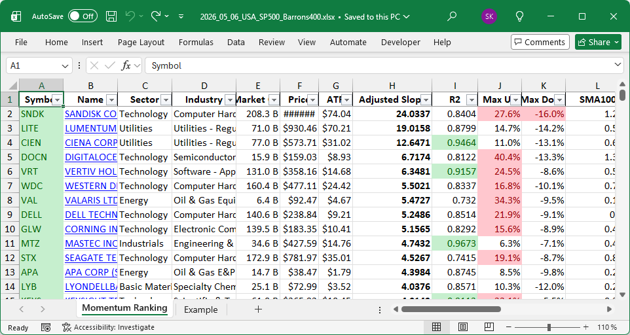Open the Developer tab

pos(401,42)
